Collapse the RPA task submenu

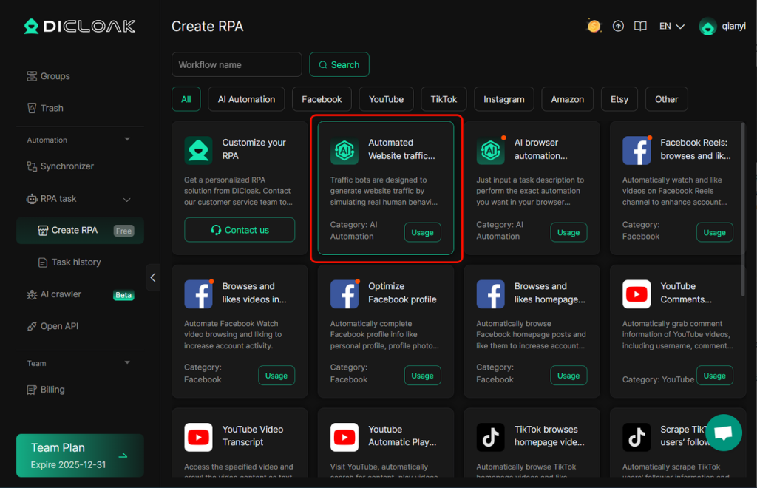click(x=126, y=200)
